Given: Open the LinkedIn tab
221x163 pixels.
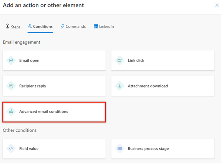Looking at the screenshot, I should [104, 26].
